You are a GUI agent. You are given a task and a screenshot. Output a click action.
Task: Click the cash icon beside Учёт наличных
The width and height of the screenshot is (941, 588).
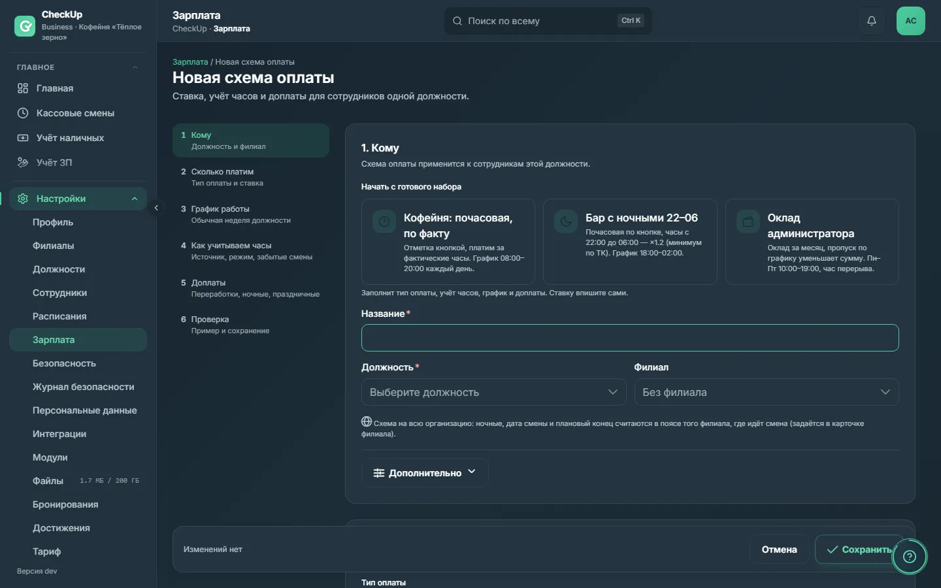(x=23, y=138)
